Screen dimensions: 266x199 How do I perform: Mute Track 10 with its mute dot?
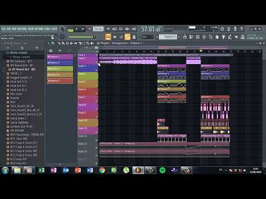click(x=96, y=124)
